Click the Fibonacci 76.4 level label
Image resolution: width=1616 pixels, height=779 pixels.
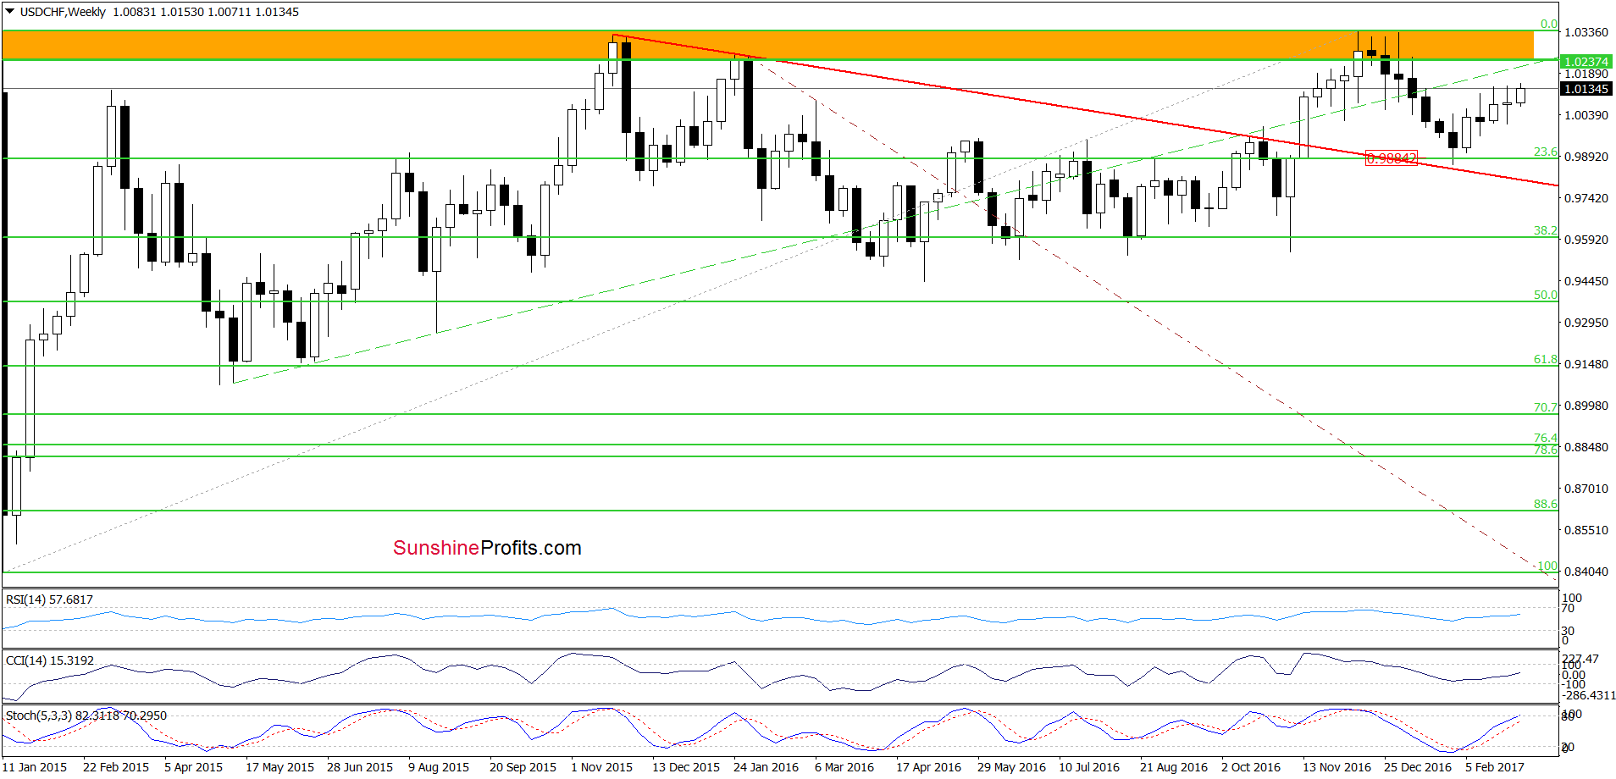pos(1546,438)
